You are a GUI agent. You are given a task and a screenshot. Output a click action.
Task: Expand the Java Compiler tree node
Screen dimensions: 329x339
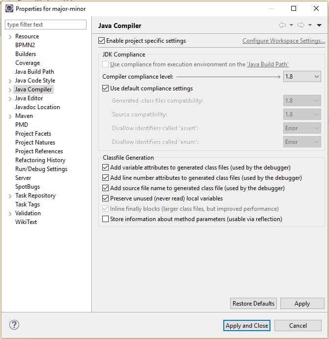coord(10,90)
